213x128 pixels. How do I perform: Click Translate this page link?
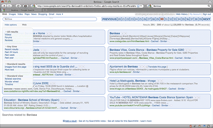(x=157, y=67)
